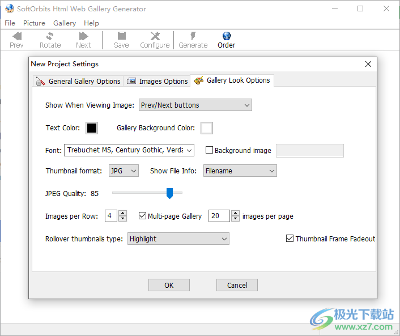Uncheck Thumbnail Frame Fadeout
The height and width of the screenshot is (336, 400).
(x=290, y=239)
